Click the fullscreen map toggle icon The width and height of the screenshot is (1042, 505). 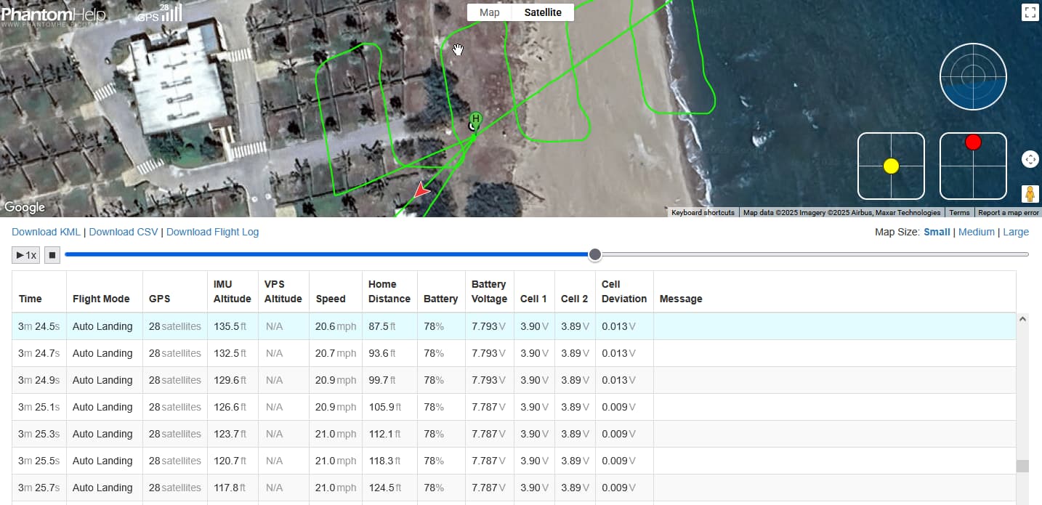(1029, 12)
